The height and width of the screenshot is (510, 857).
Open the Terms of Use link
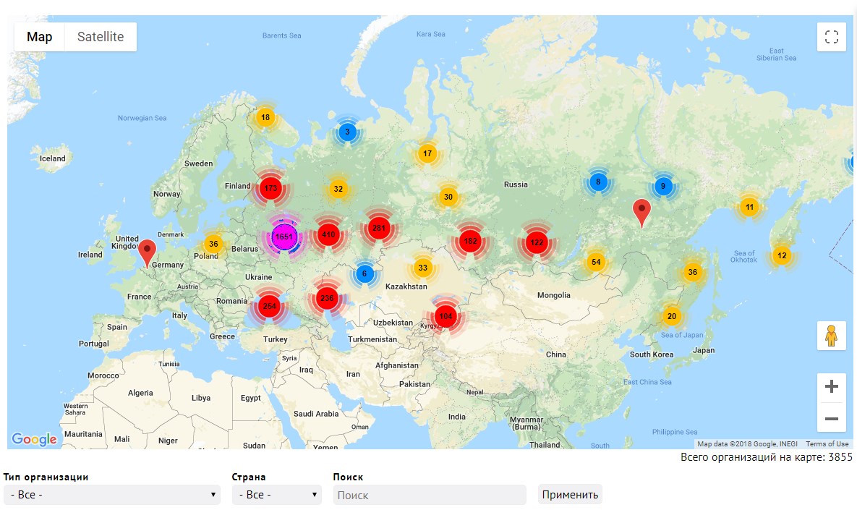click(x=827, y=444)
